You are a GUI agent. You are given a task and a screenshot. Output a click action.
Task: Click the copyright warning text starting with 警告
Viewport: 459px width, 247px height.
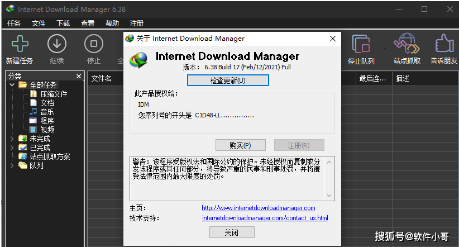click(x=226, y=169)
